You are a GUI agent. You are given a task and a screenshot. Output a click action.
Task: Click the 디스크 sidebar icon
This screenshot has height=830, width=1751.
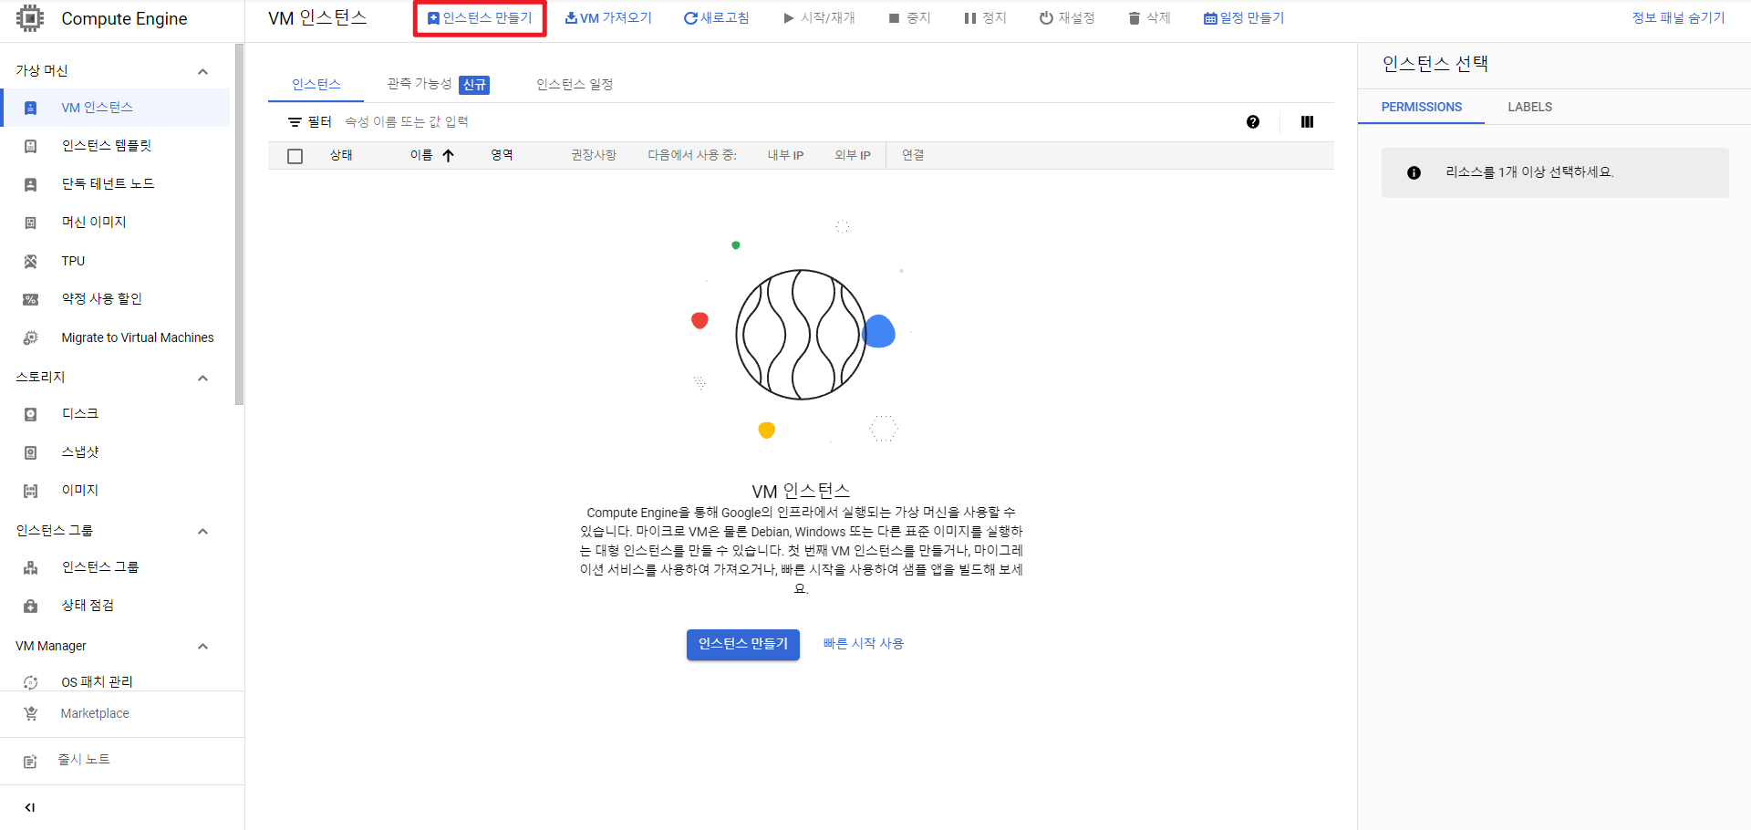tap(30, 414)
